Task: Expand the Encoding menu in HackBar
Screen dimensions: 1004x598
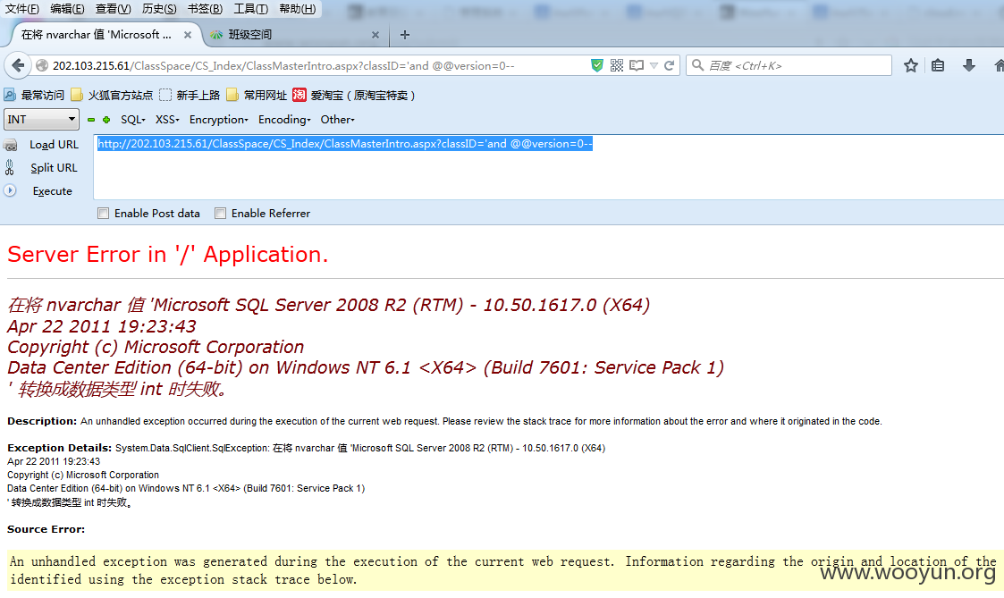Action: coord(284,120)
